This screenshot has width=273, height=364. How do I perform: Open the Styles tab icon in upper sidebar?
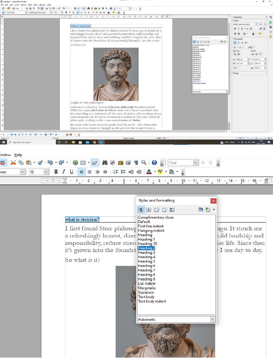pos(271,27)
